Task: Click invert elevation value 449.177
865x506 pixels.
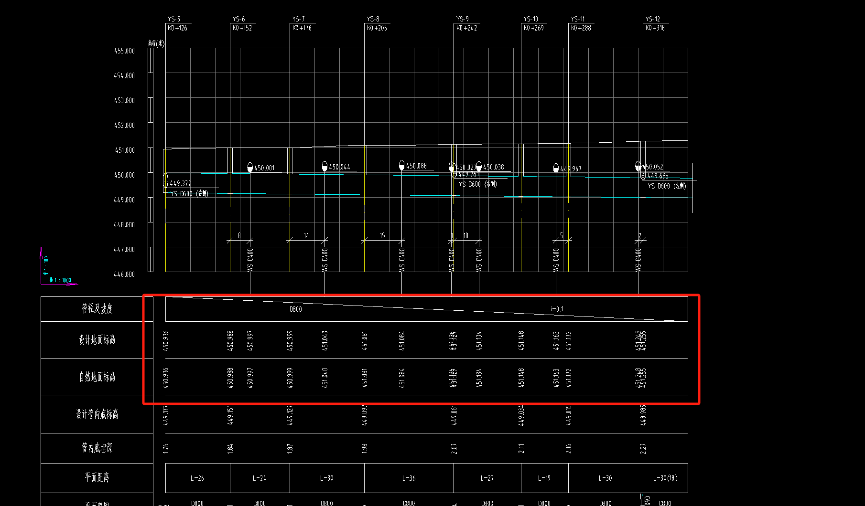Action: [166, 415]
